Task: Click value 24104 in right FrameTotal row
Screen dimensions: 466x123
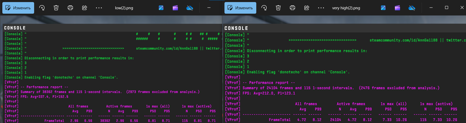Action: 336,120
